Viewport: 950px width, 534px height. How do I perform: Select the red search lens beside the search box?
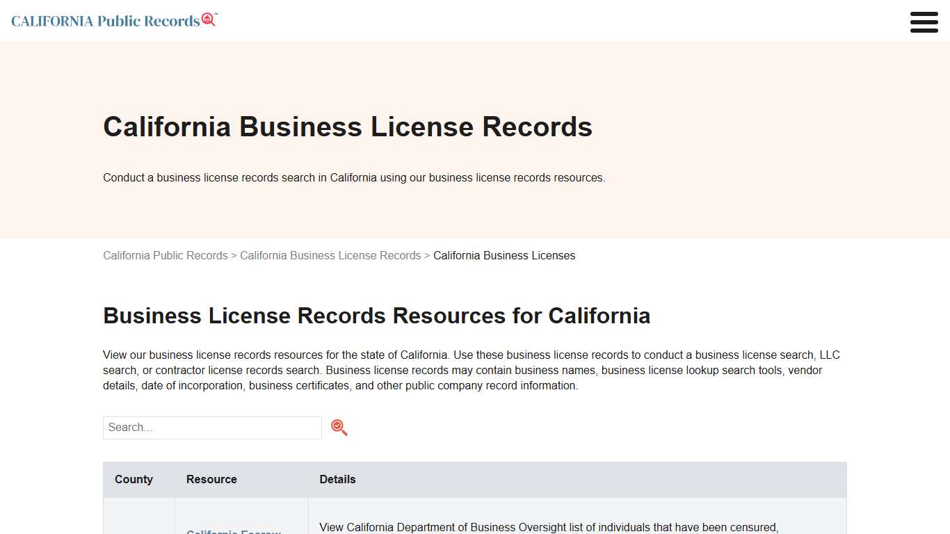click(x=339, y=427)
